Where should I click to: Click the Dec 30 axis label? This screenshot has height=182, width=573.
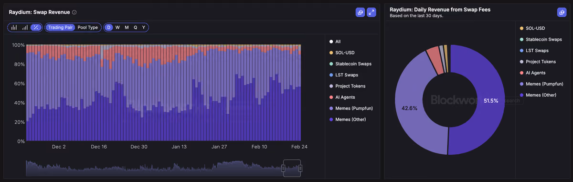point(139,147)
